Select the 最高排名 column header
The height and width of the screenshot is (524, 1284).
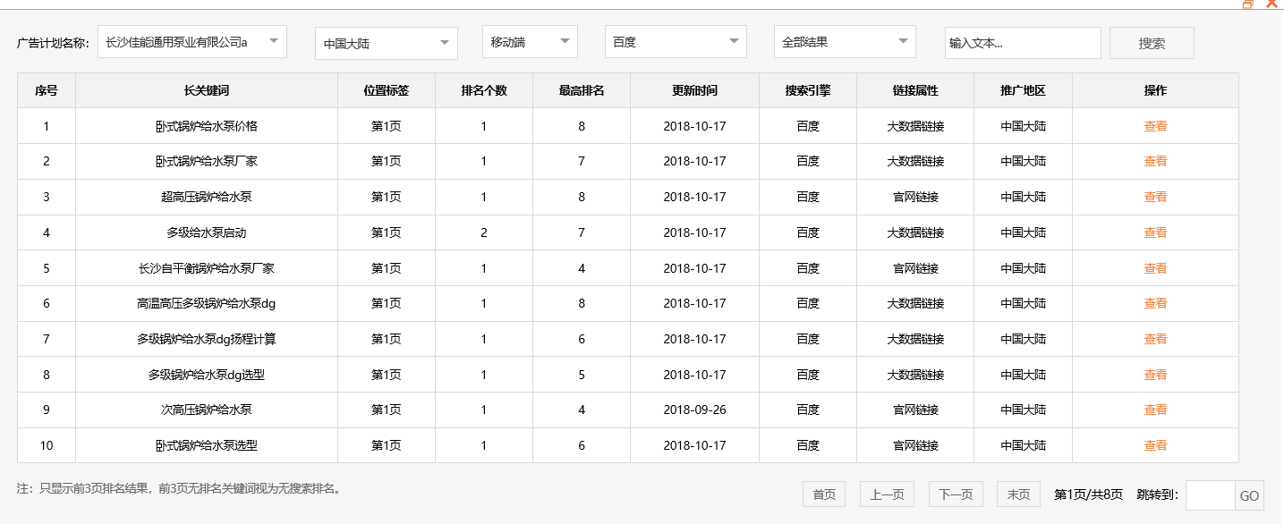point(581,89)
